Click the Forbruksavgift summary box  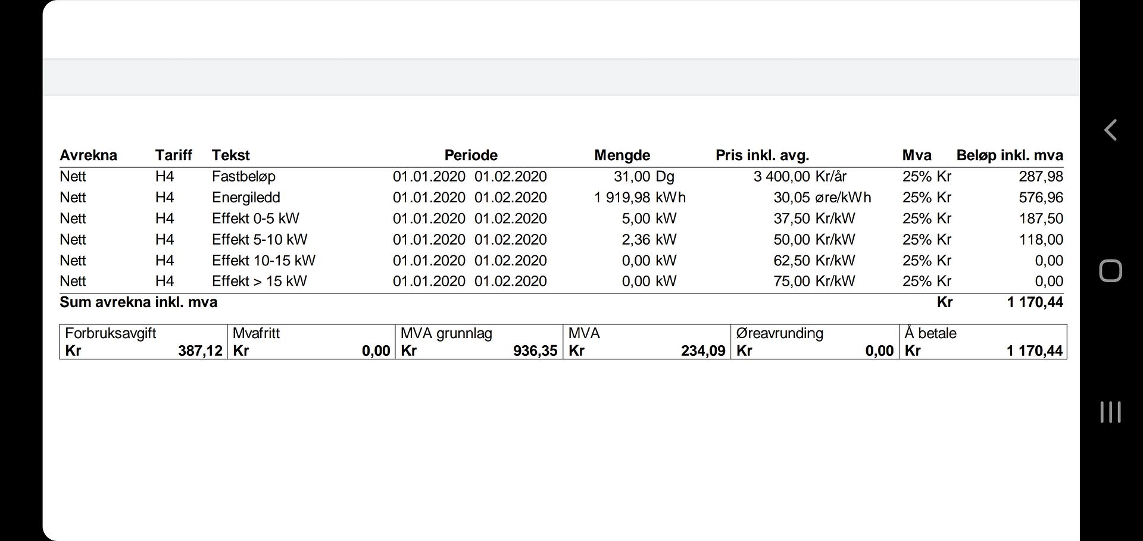click(143, 342)
